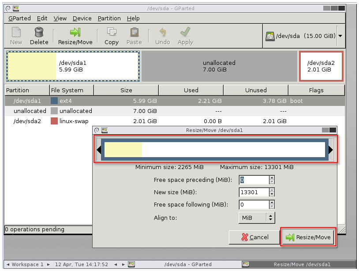Click the Free space preceding input field
This screenshot has height=271, width=359.
click(254, 180)
